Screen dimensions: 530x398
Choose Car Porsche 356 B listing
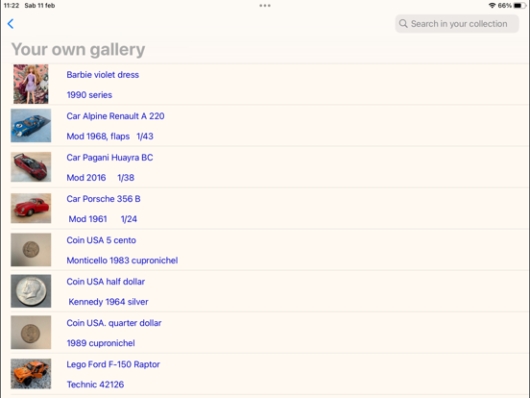[270, 209]
